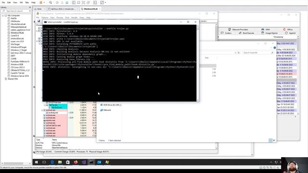Open Autoruns Image Hijacks tab
Viewport: 308px width, 173px height.
(x=269, y=33)
